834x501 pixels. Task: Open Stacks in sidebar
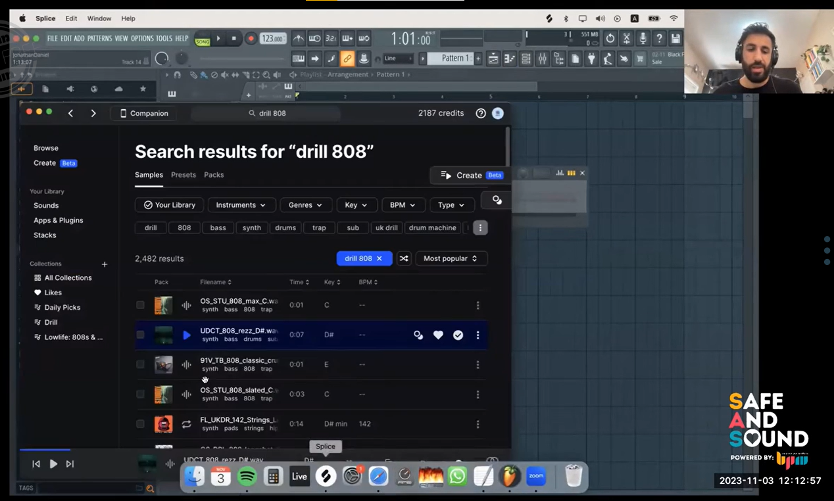point(45,235)
